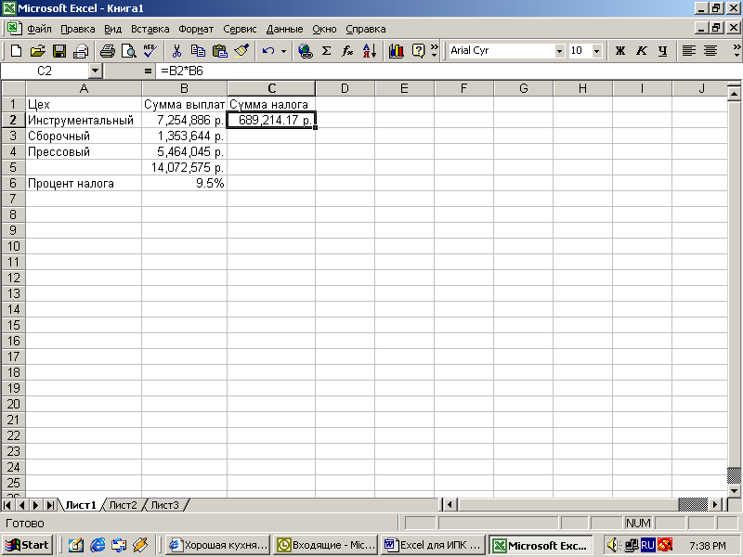Activate the Format Painter brush
Viewport: 743px width, 557px height.
241,51
